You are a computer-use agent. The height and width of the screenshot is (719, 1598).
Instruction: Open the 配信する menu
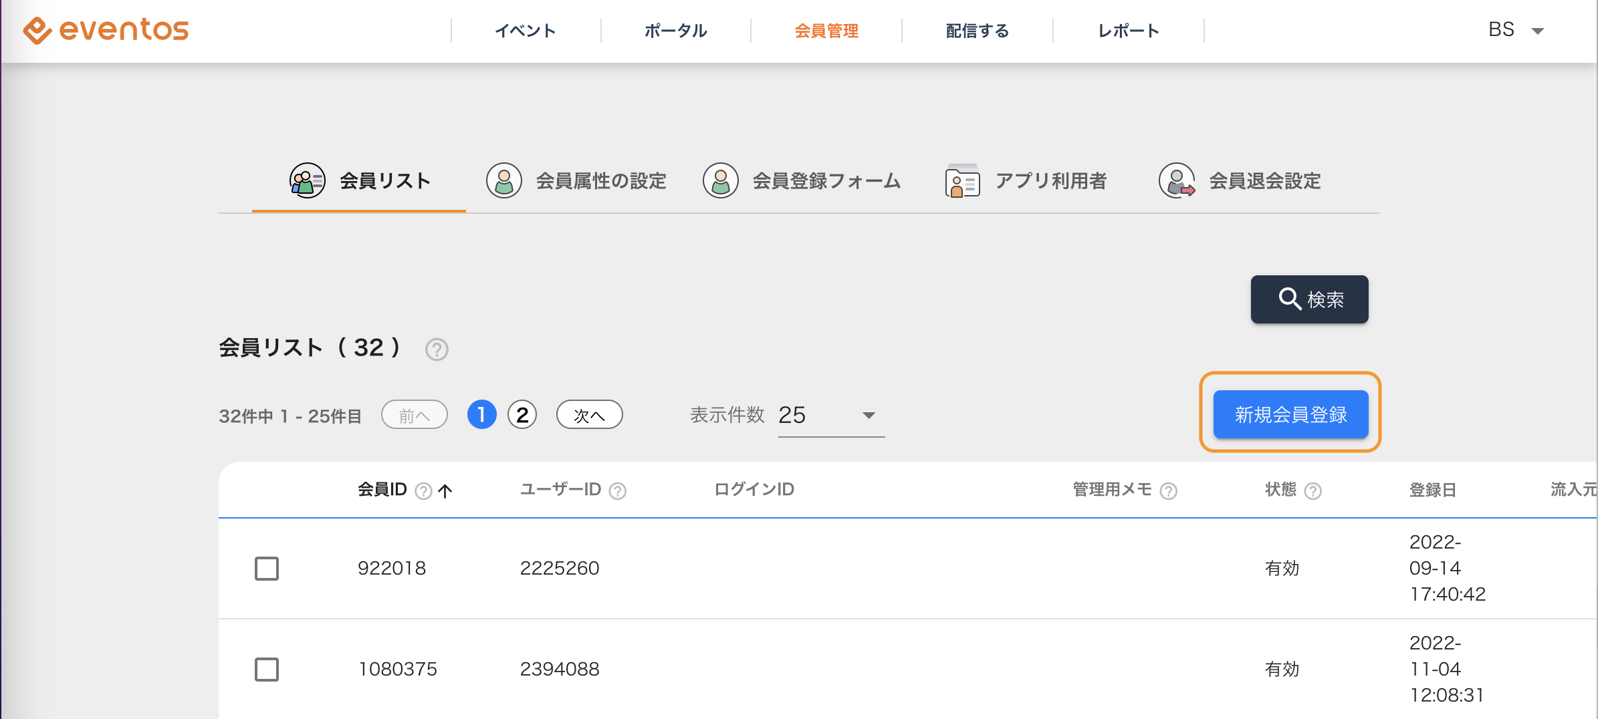point(978,31)
